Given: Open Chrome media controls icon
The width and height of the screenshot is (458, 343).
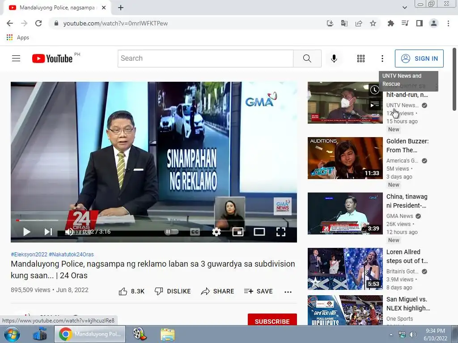Looking at the screenshot, I should coord(405,23).
